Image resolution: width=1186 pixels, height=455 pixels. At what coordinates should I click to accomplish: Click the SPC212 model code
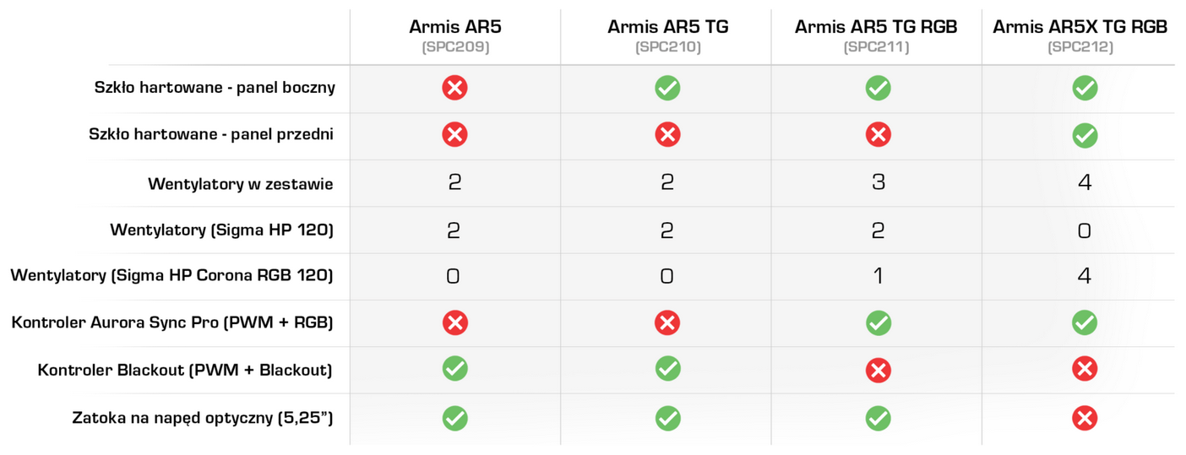click(1080, 47)
